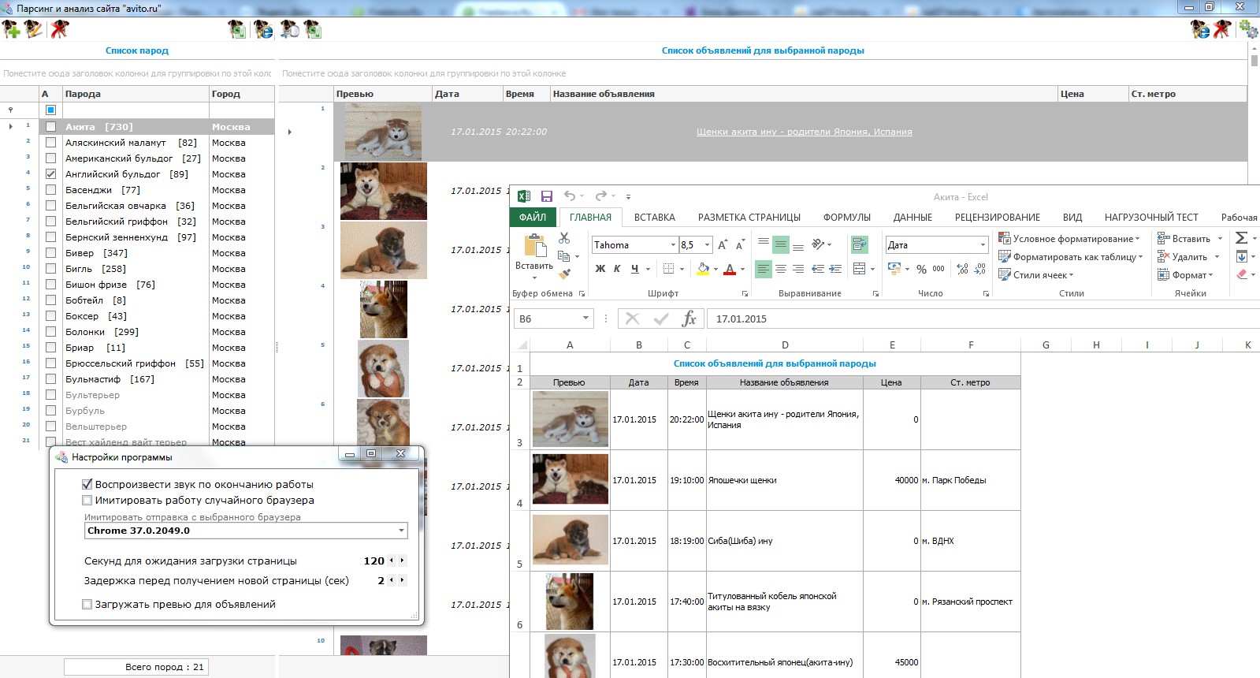Expand the Дата number format dropdown
Image resolution: width=1260 pixels, height=678 pixels.
(x=983, y=245)
